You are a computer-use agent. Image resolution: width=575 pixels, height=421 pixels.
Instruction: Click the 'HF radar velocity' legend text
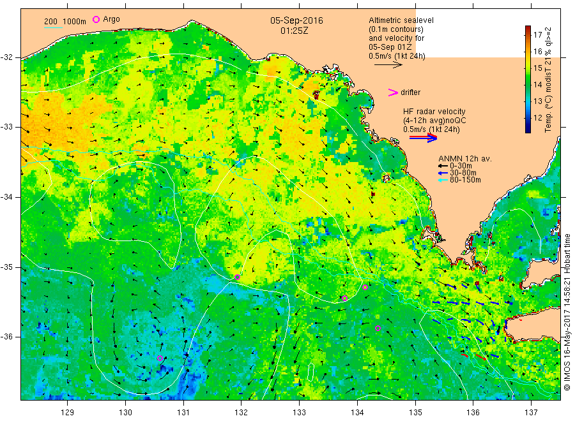pos(434,111)
